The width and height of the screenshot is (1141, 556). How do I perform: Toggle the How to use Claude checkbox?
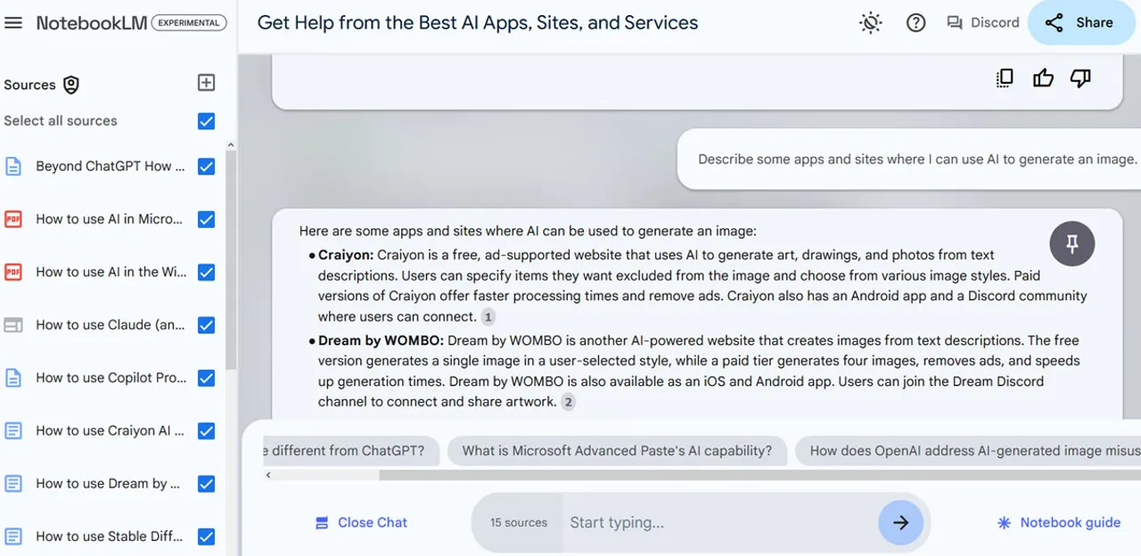pyautogui.click(x=206, y=325)
